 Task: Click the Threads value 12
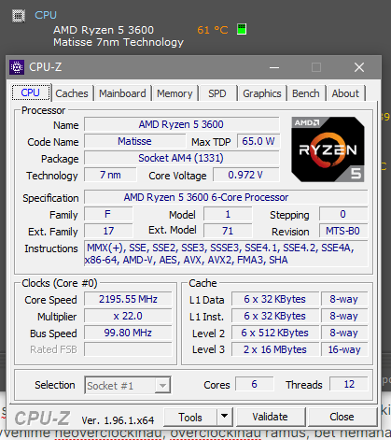349,384
